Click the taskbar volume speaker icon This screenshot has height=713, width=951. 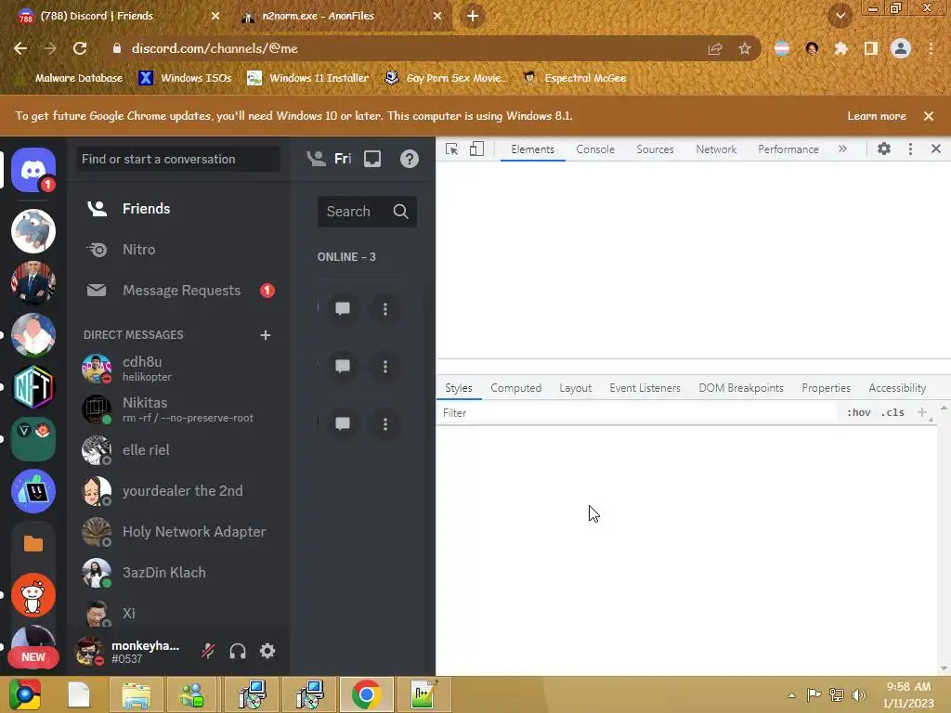tap(859, 694)
